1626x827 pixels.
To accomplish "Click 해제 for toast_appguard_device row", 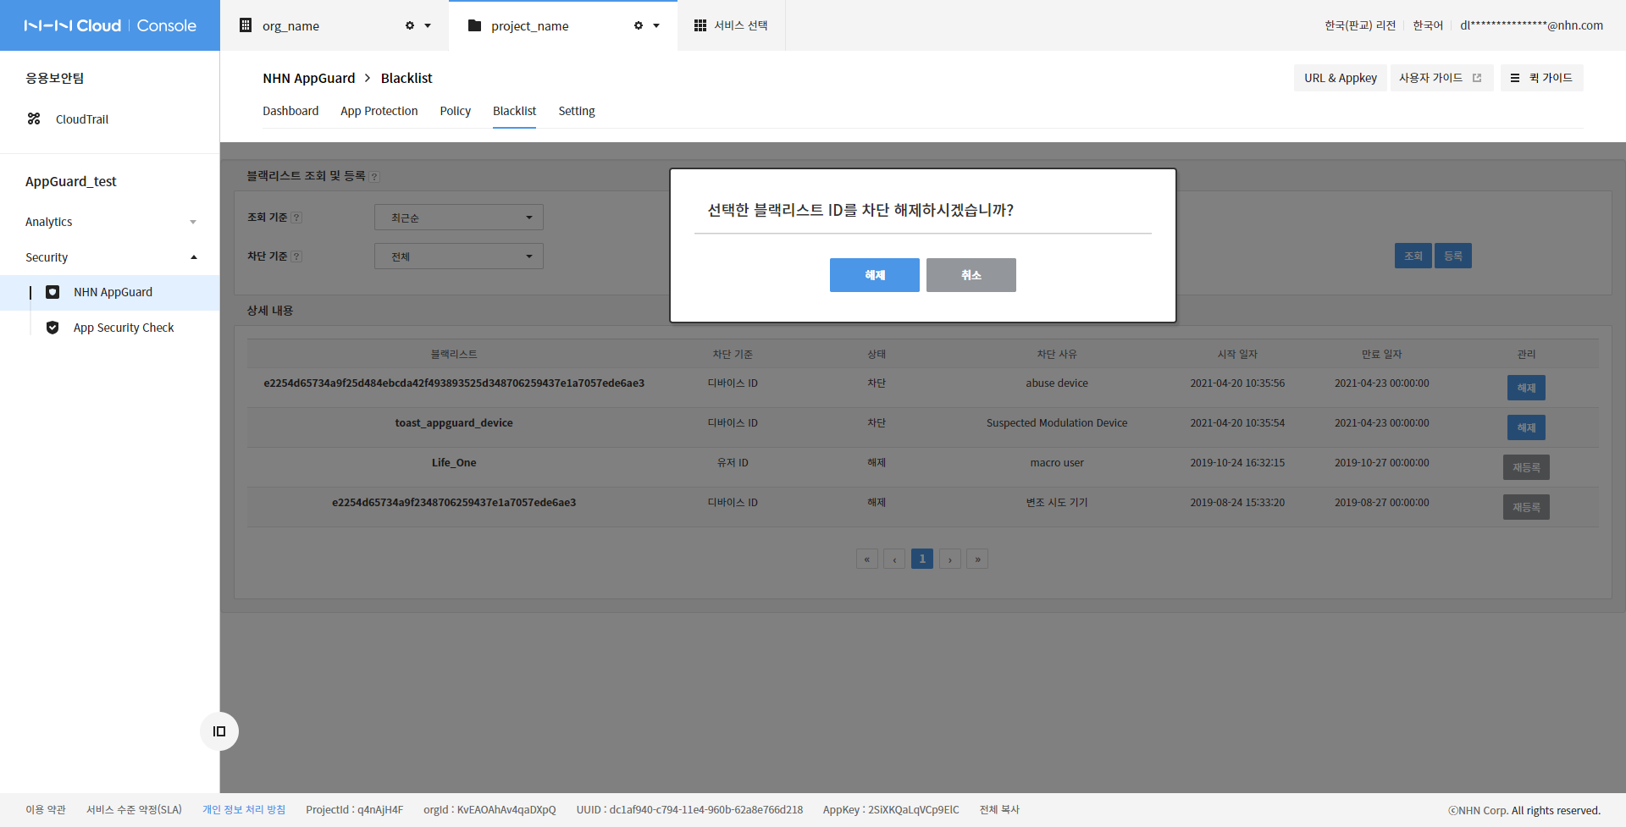I will 1526,427.
